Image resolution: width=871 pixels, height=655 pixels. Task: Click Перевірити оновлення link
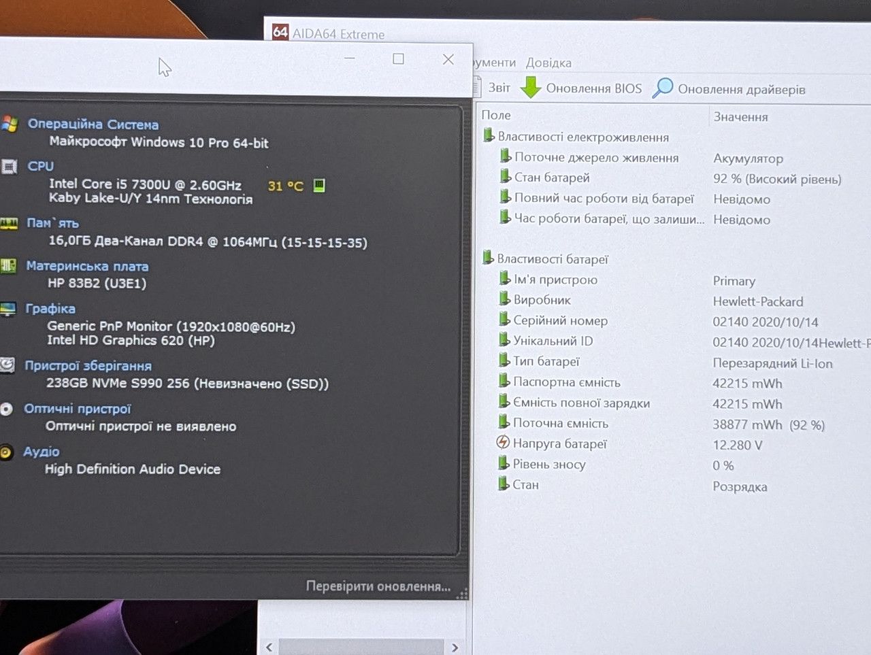click(378, 586)
